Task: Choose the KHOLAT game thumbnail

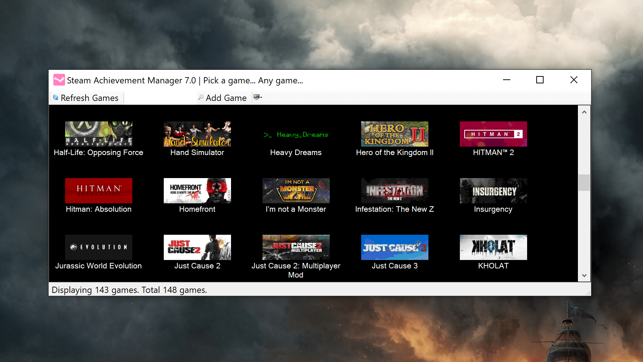Action: (493, 247)
